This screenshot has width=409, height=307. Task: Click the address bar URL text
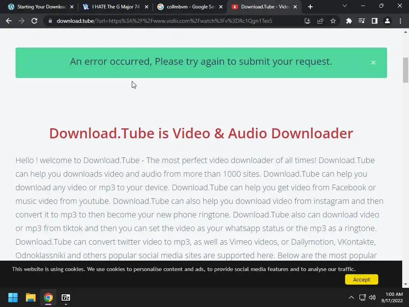tap(164, 21)
